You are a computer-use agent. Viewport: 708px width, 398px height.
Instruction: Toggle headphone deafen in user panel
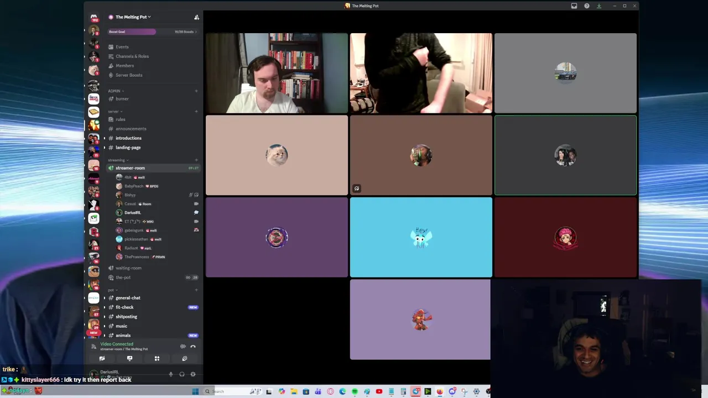point(182,374)
